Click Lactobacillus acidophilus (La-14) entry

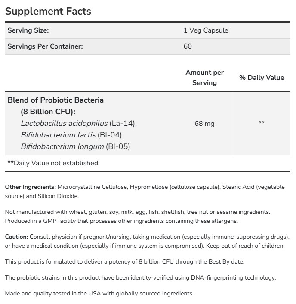(x=79, y=123)
